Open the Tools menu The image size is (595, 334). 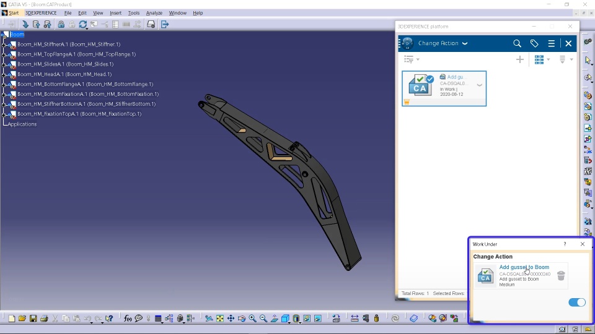(x=134, y=13)
